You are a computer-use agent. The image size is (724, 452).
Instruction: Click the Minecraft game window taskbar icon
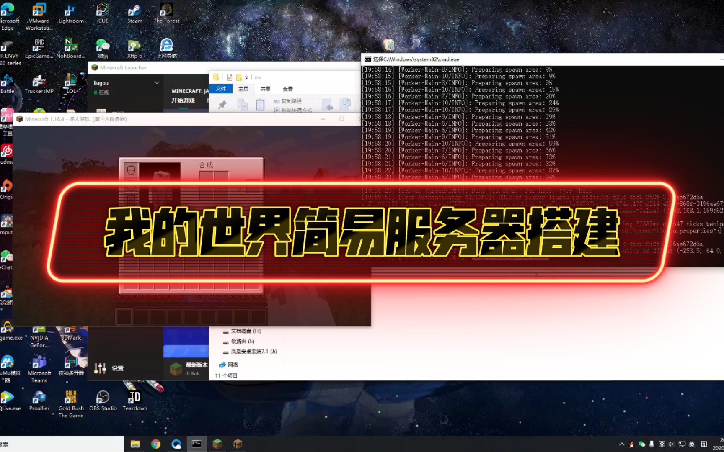(x=238, y=444)
